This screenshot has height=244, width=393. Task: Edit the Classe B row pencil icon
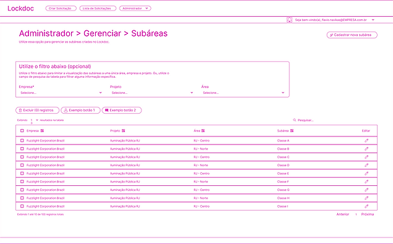pos(366,149)
